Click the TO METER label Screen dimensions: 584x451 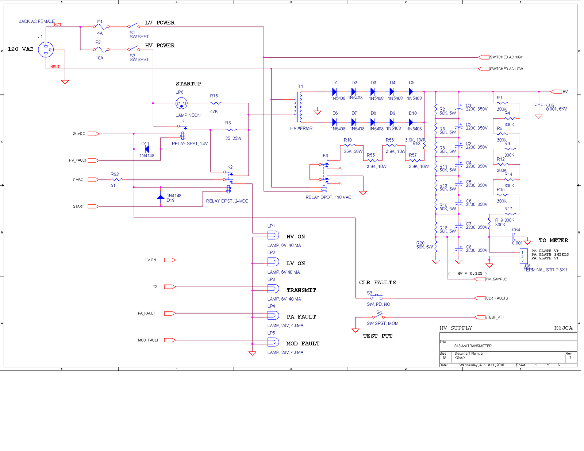[554, 240]
